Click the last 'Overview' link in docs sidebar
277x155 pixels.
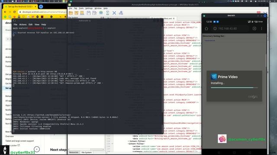(x=10, y=136)
